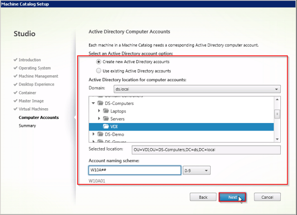Screen dimensions: 297x215
Task: Collapse the DS-Computers tree node
Action: [94, 104]
